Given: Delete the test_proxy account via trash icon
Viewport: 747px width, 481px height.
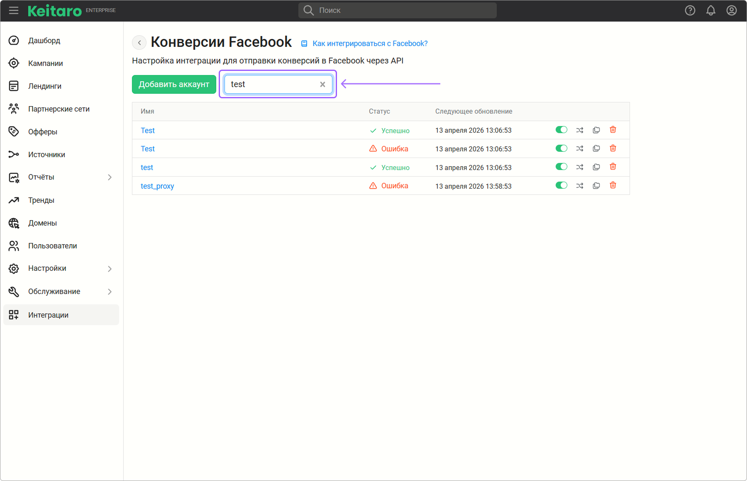Looking at the screenshot, I should tap(613, 185).
